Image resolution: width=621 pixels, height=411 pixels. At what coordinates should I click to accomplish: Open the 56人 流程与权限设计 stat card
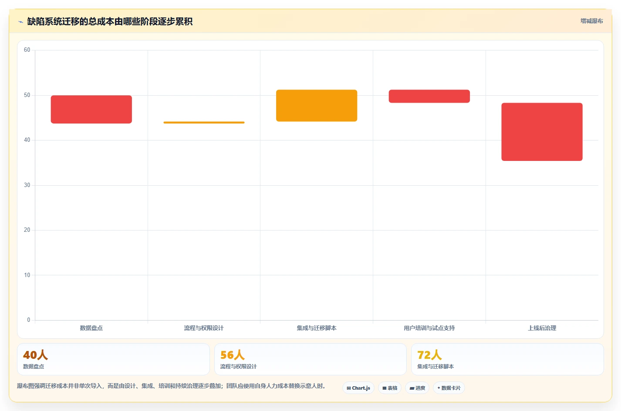[310, 359]
